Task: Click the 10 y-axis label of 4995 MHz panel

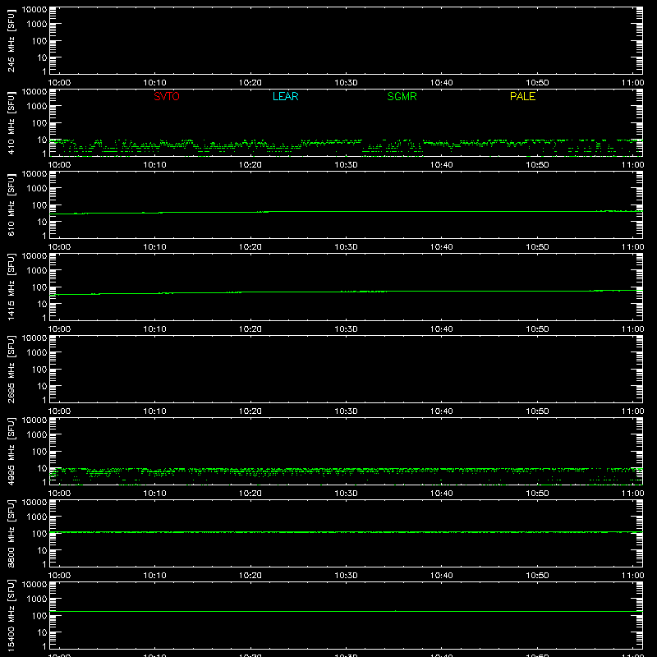Action: point(42,468)
